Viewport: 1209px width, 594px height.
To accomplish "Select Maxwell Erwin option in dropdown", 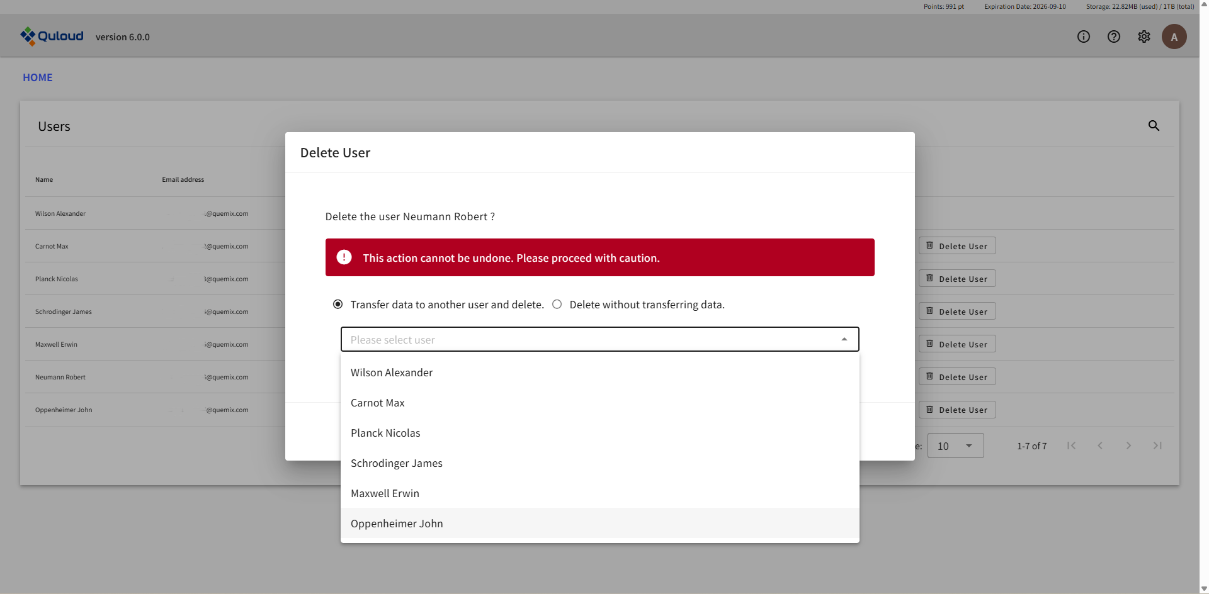I will coord(385,493).
